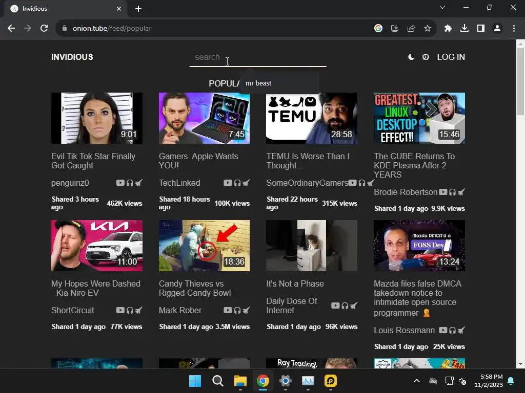Image resolution: width=525 pixels, height=393 pixels.
Task: Go back in browser history
Action: point(11,29)
